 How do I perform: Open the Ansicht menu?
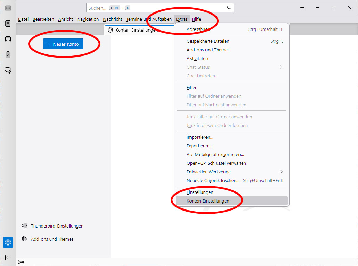point(66,19)
